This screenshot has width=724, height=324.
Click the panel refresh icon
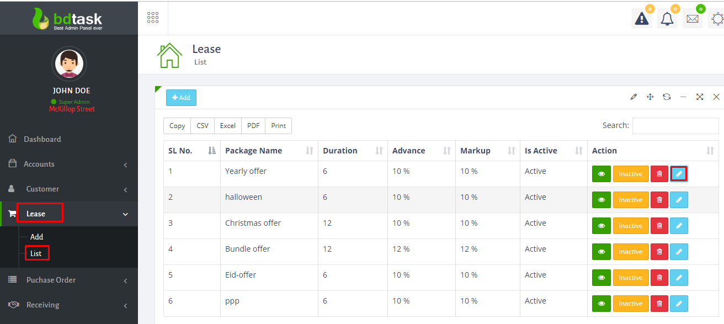[667, 97]
